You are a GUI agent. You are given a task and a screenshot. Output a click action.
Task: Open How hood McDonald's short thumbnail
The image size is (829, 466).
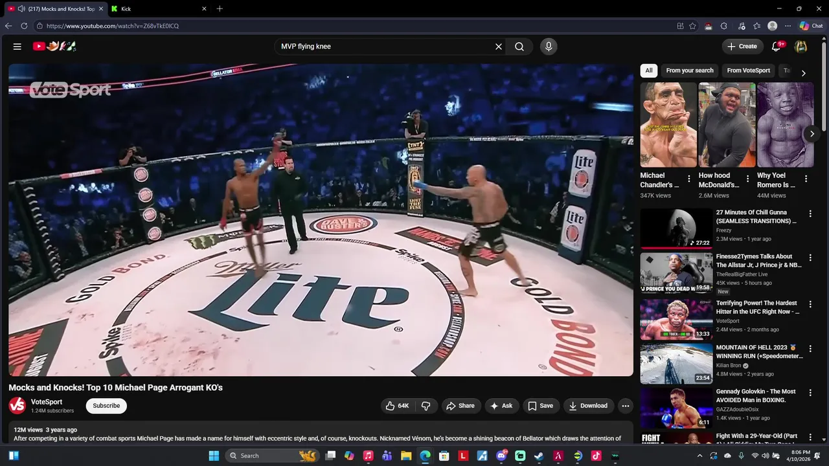727,125
